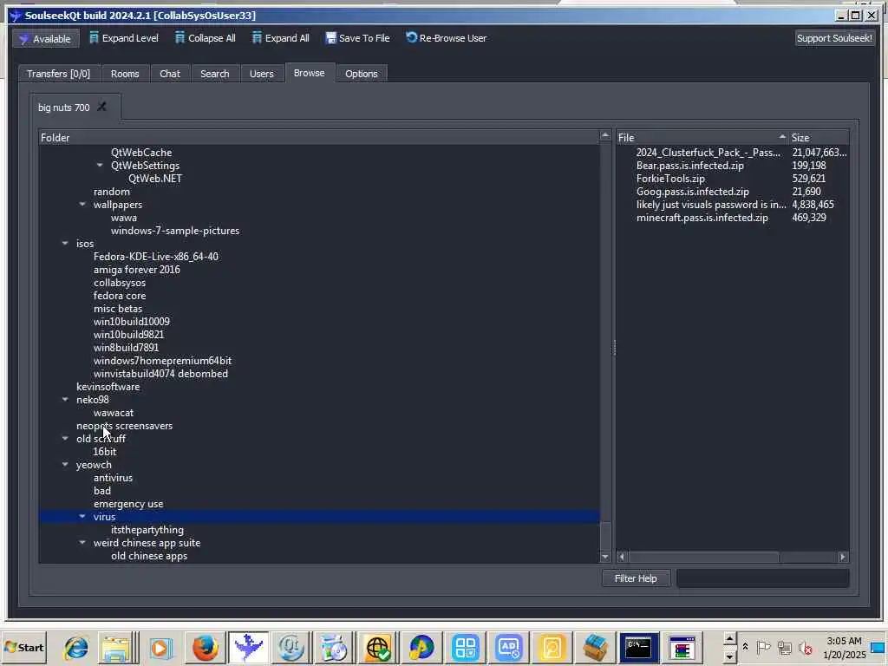Collapse the virus folder
Image resolution: width=888 pixels, height=666 pixels.
(x=82, y=517)
